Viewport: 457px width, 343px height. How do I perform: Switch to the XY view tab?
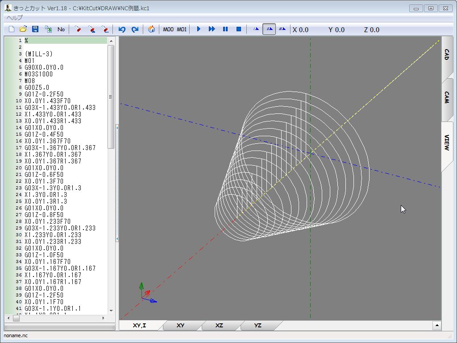pos(180,326)
